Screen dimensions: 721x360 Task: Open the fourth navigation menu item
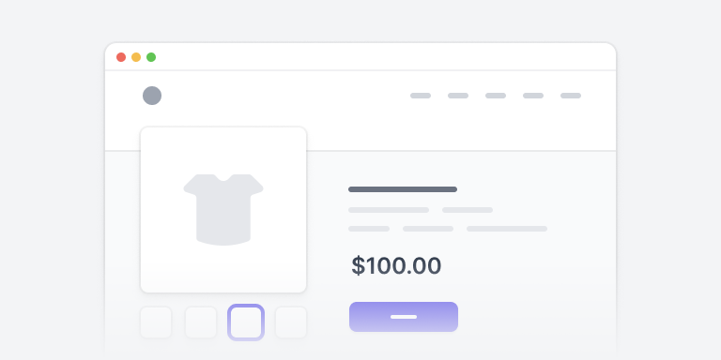pos(533,96)
